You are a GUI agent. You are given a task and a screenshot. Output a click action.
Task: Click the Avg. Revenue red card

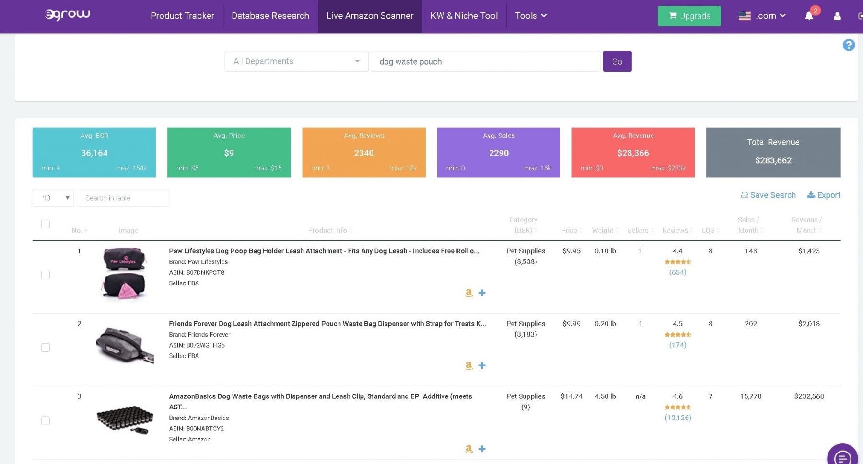click(x=633, y=152)
